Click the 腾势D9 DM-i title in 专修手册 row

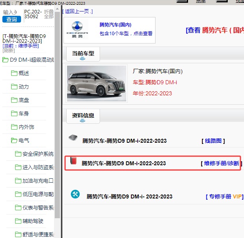tap(129, 196)
